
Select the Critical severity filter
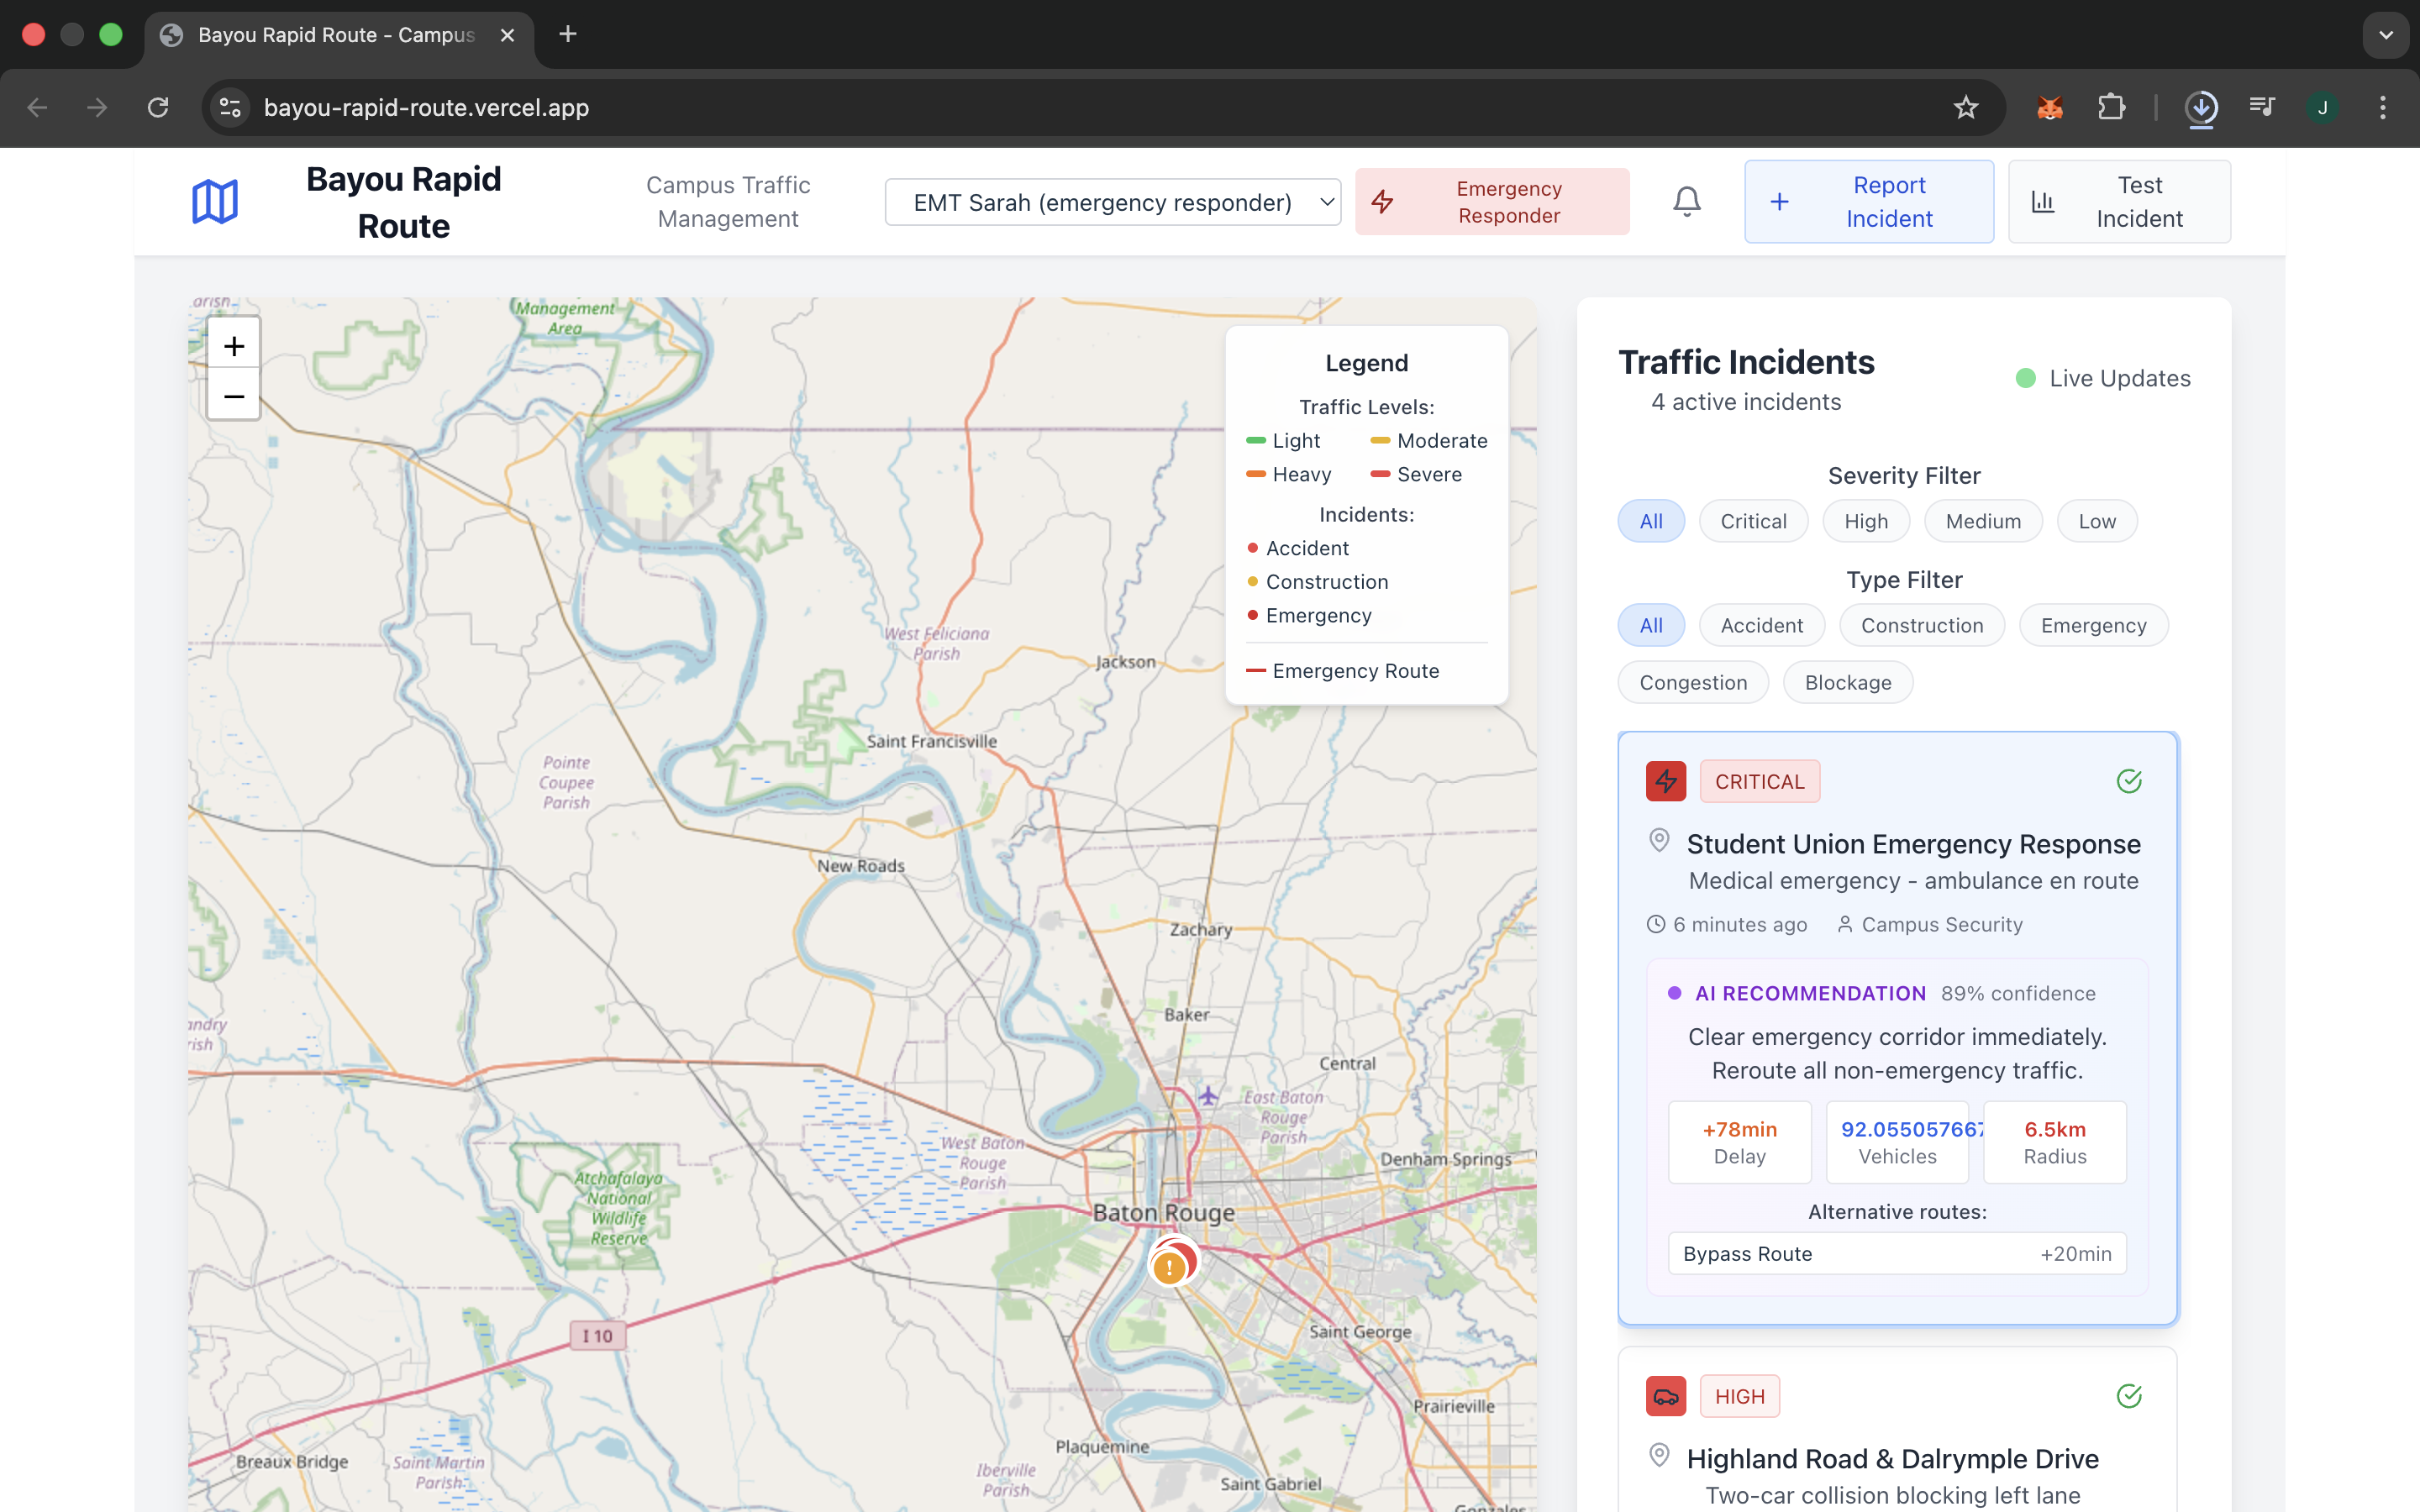click(x=1753, y=521)
